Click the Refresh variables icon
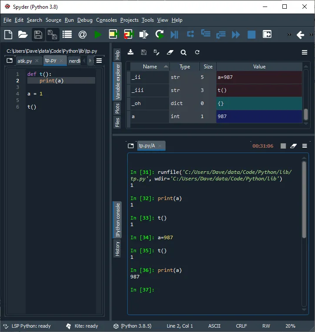Viewport: 315px width, 332px height. click(x=197, y=52)
